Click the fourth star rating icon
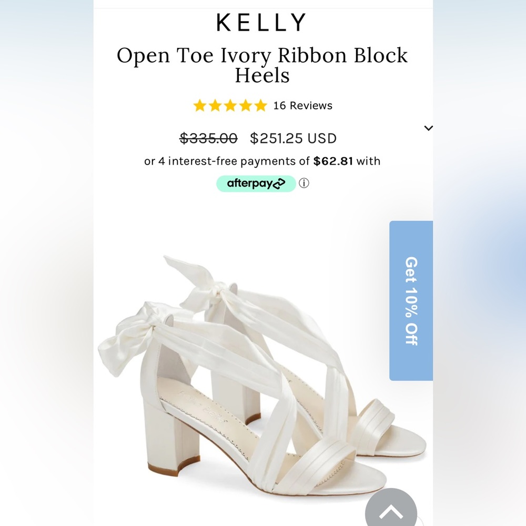 (245, 106)
